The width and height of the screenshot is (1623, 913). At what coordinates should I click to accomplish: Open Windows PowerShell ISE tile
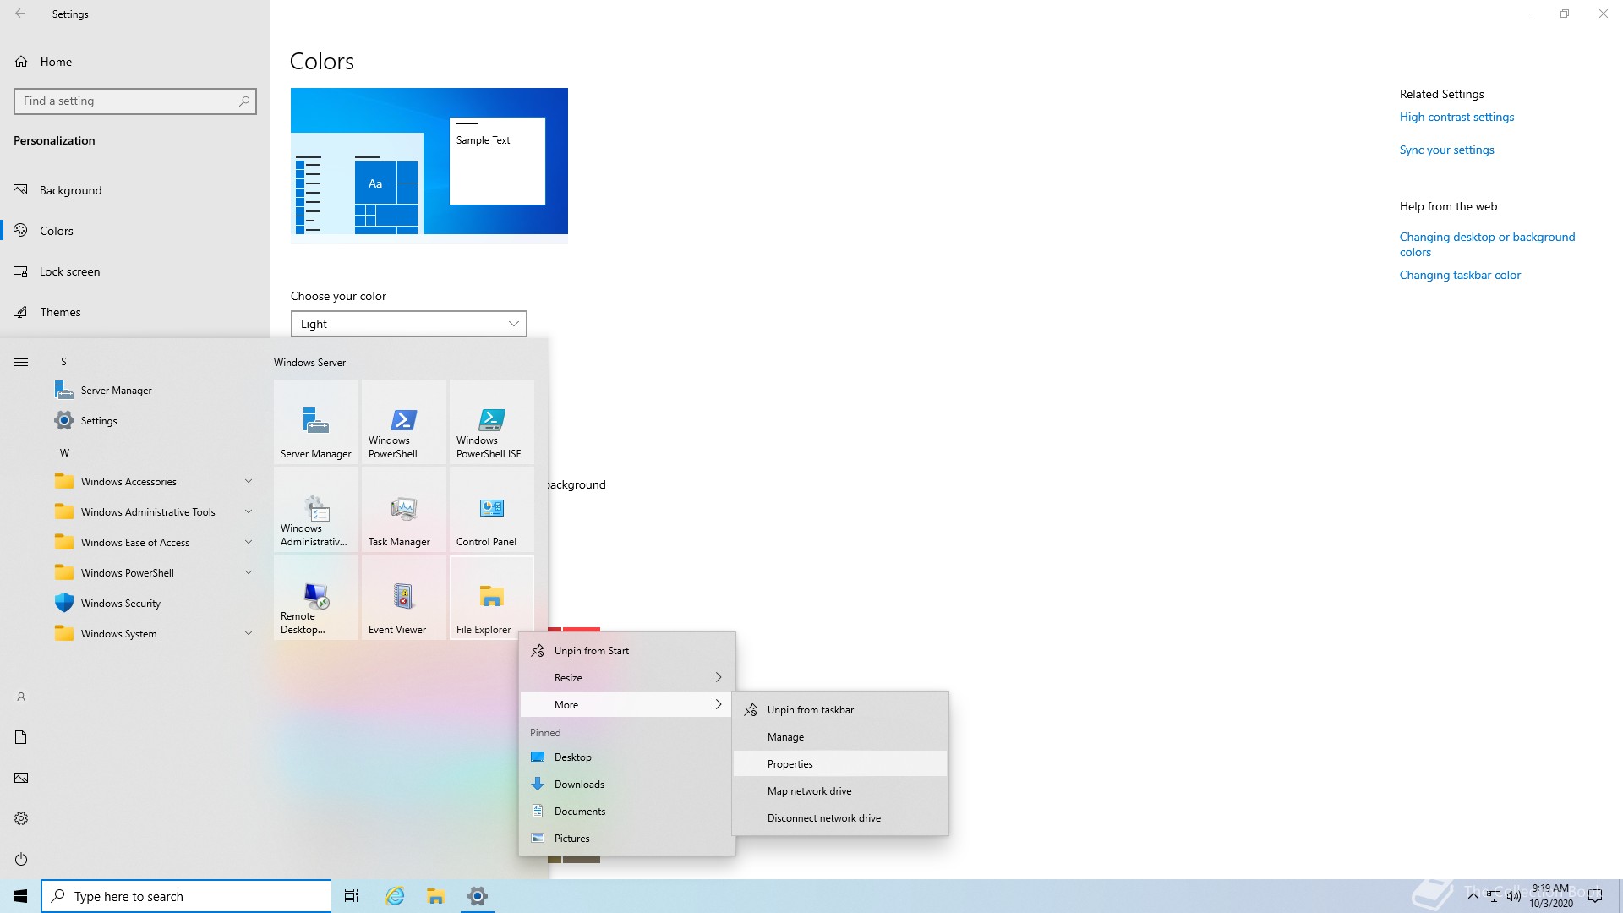point(492,422)
